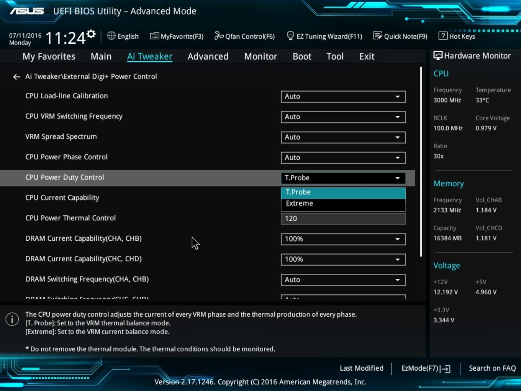Select DRAM Current Capability(CHC, CHD) label

point(84,259)
